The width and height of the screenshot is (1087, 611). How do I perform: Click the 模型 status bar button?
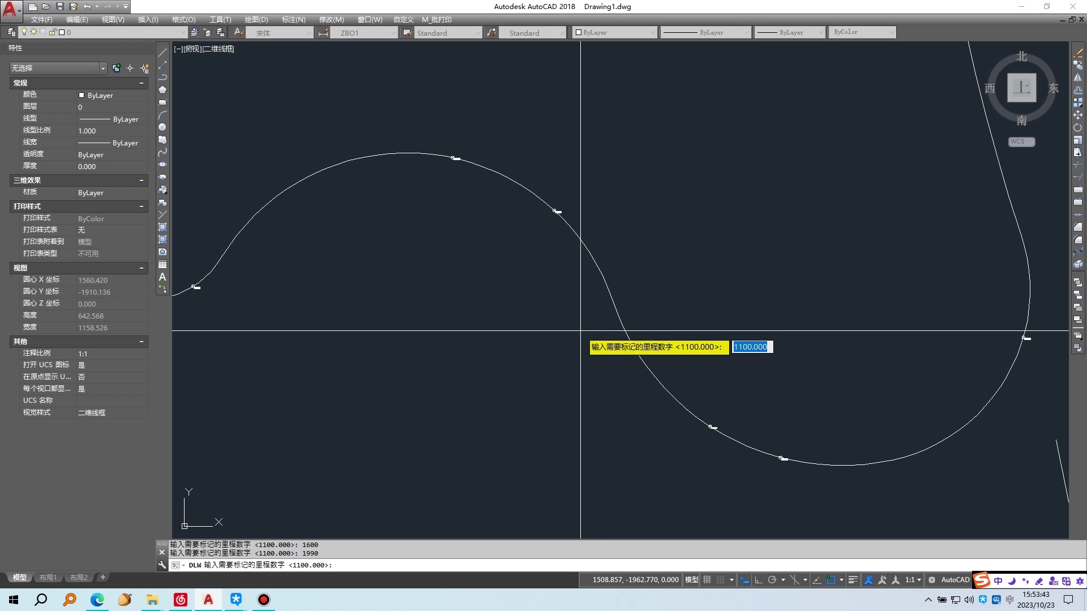pos(691,580)
